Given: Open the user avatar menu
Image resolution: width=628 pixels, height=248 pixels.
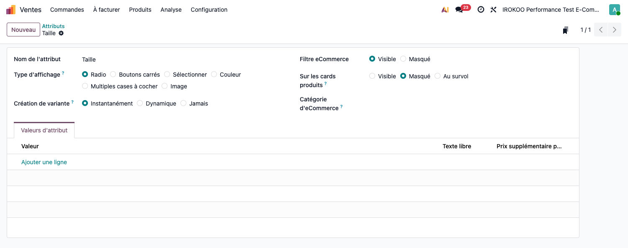Looking at the screenshot, I should tap(615, 10).
